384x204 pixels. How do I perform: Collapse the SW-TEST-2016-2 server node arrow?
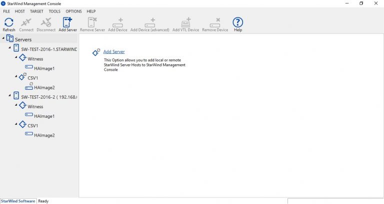coord(9,96)
